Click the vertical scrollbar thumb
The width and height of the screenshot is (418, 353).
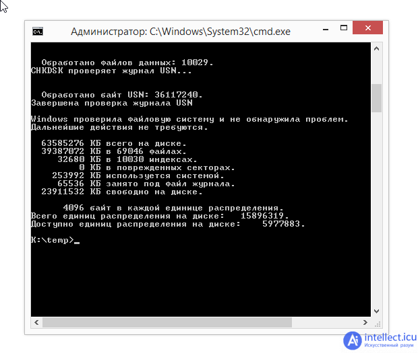376,98
